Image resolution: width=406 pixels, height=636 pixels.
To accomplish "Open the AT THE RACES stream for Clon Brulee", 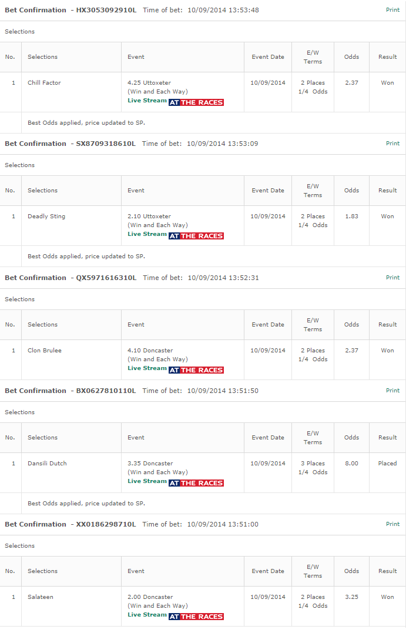I will pyautogui.click(x=196, y=369).
